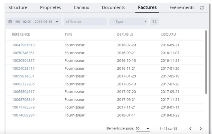This screenshot has width=212, height=134.
Task: Click the DEPUIS LE column header
Action: click(125, 34)
